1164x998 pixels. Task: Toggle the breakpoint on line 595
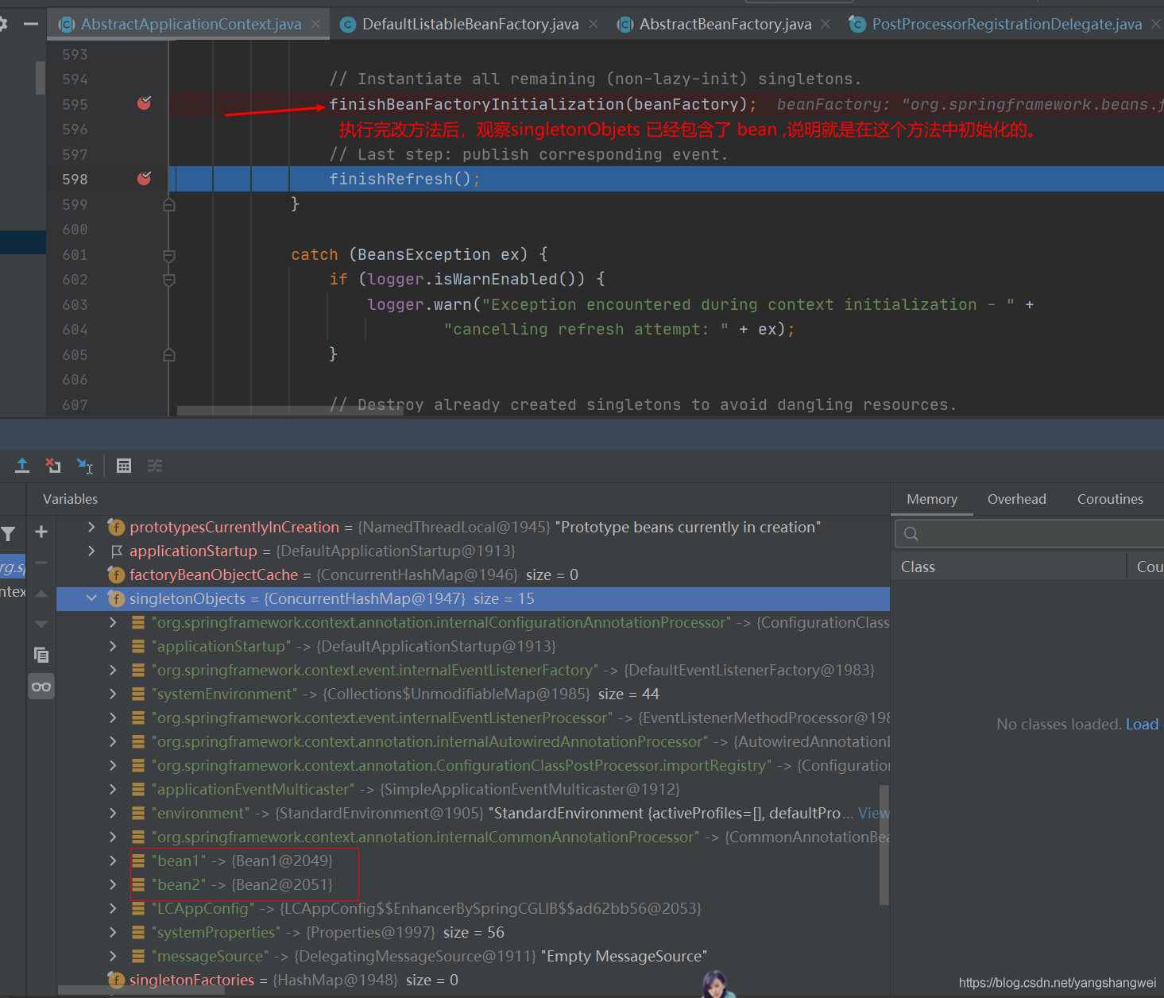[x=144, y=103]
